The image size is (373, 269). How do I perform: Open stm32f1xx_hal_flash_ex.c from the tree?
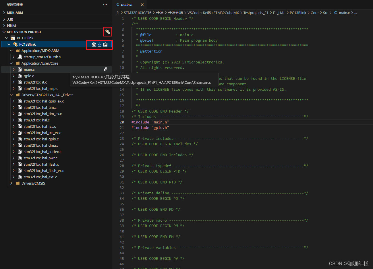pyautogui.click(x=44, y=171)
